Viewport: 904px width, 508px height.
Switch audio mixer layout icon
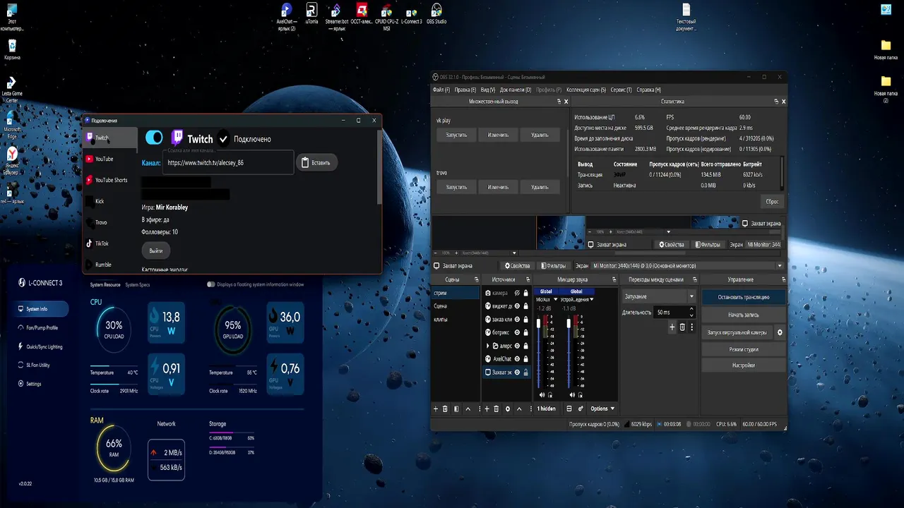569,409
